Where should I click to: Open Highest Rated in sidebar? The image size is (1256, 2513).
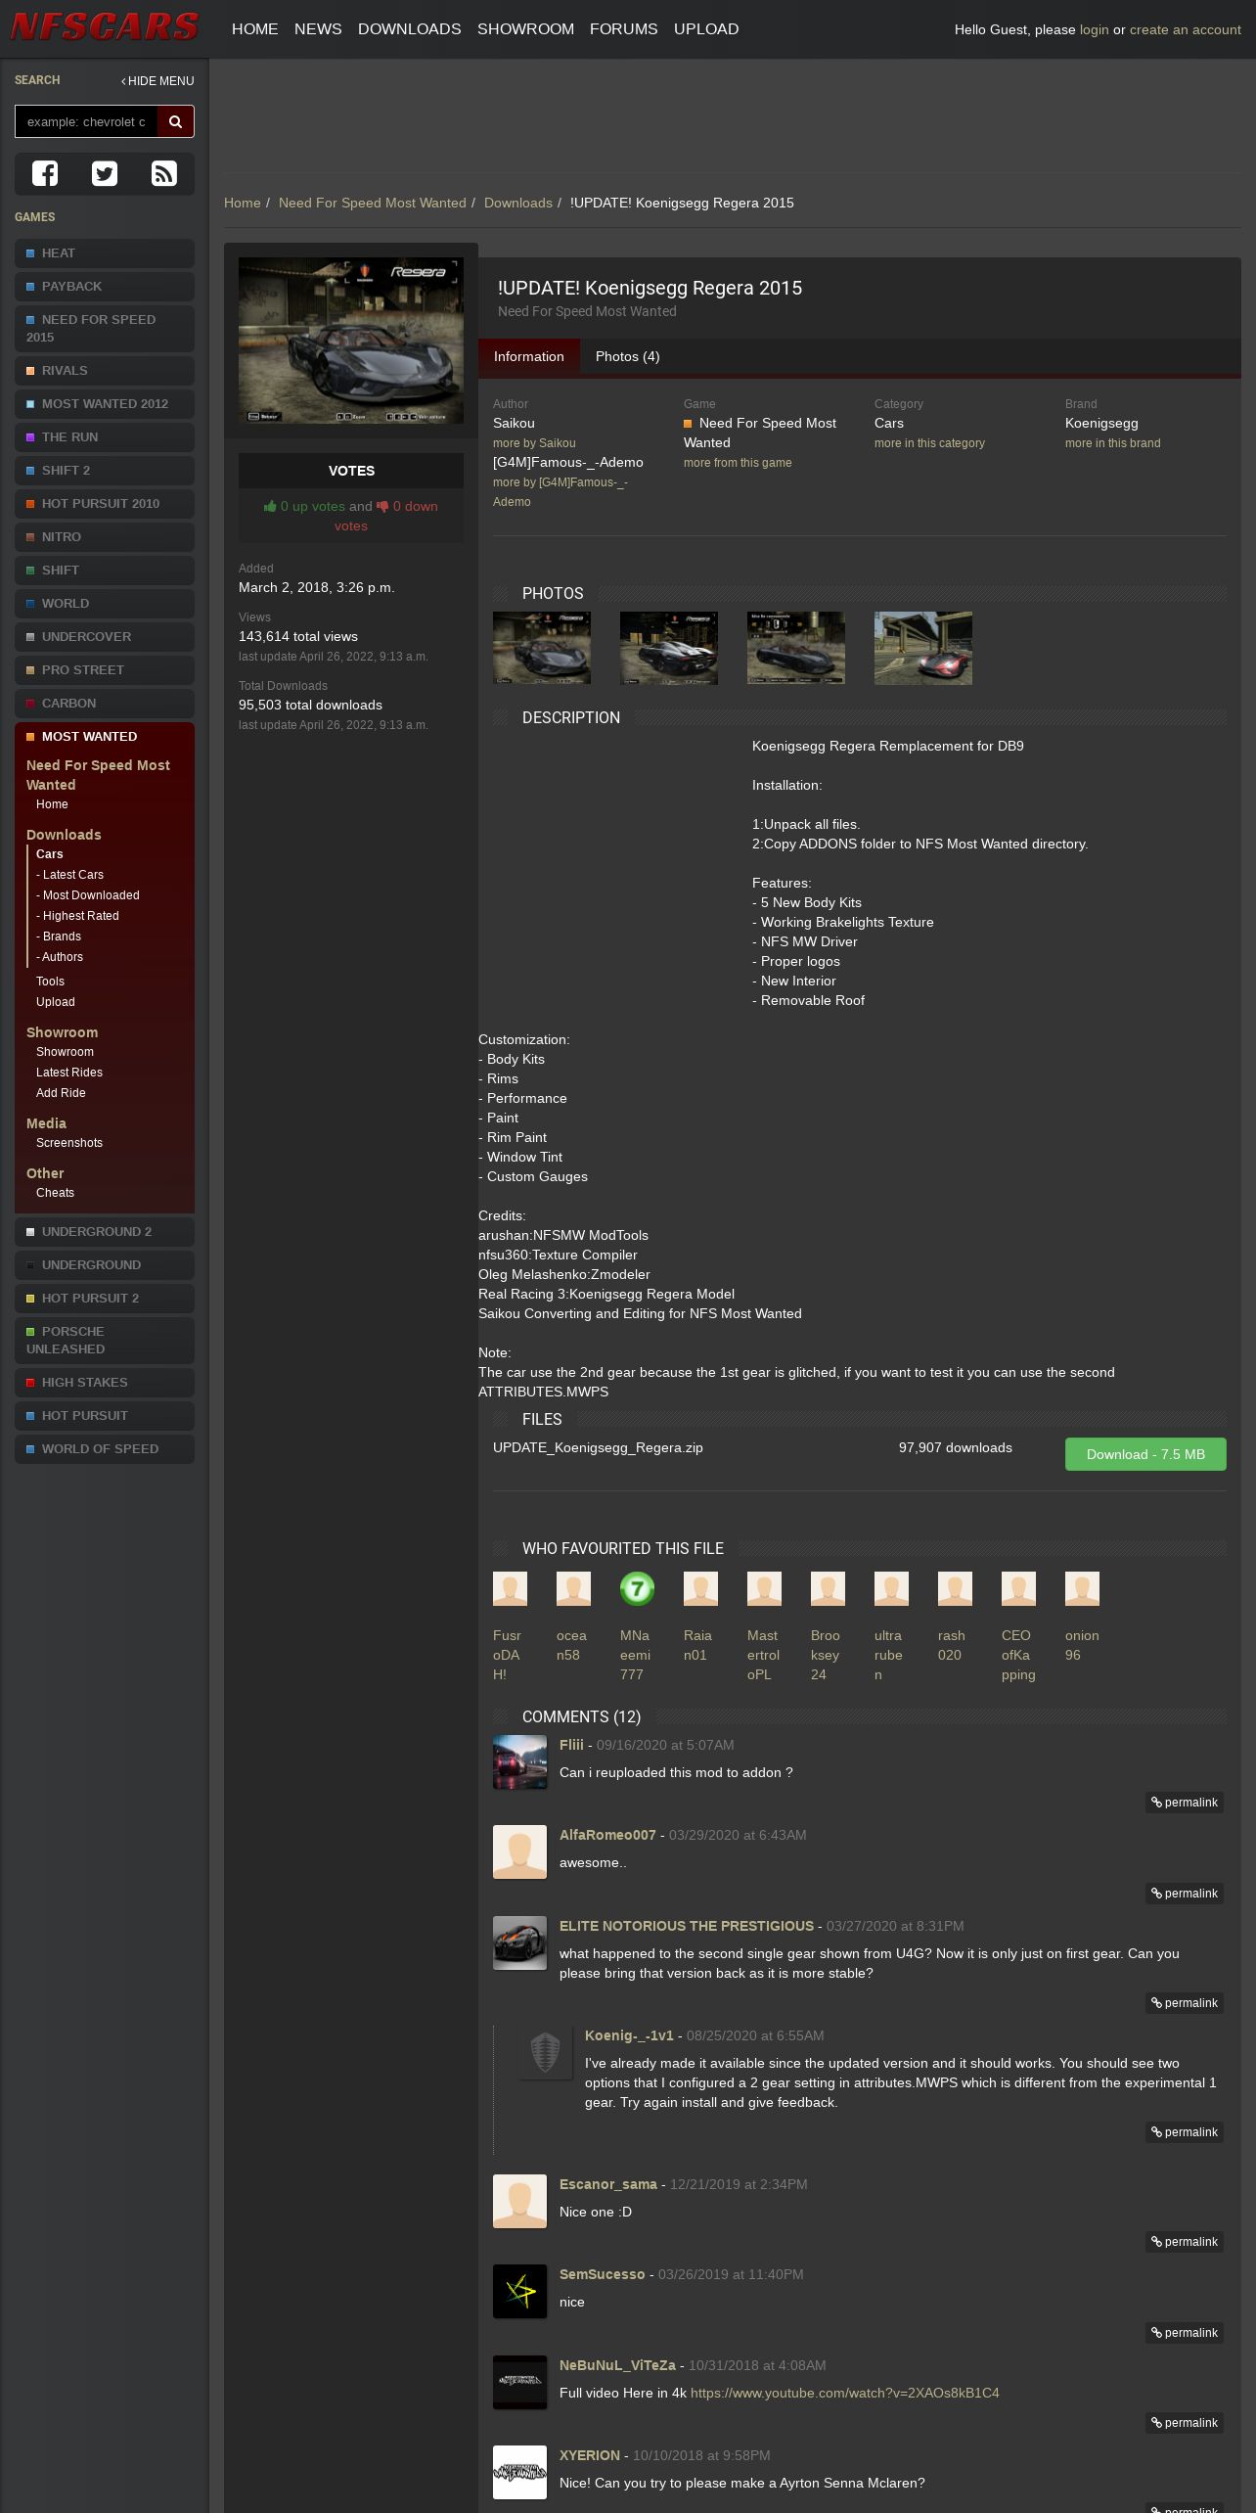click(x=80, y=916)
